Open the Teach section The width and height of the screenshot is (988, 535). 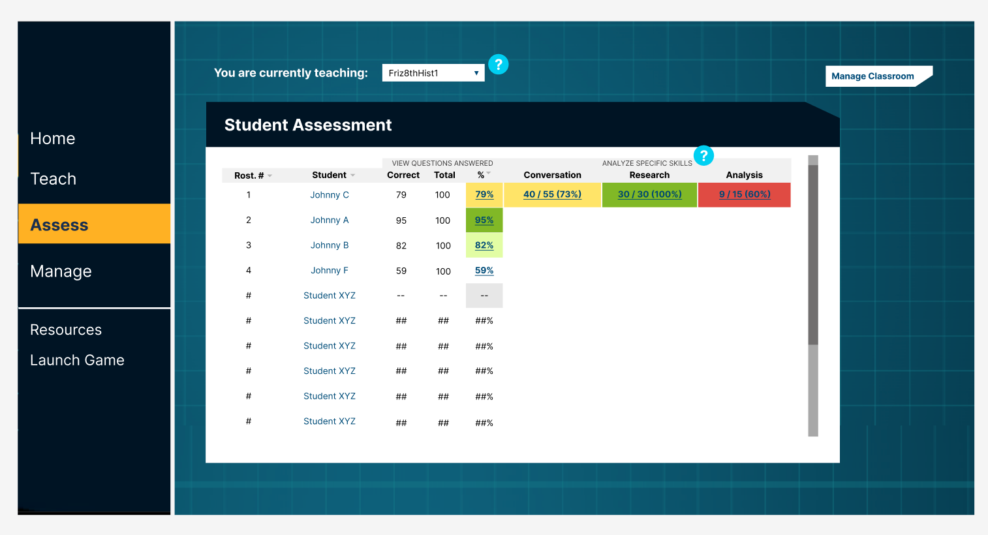54,179
